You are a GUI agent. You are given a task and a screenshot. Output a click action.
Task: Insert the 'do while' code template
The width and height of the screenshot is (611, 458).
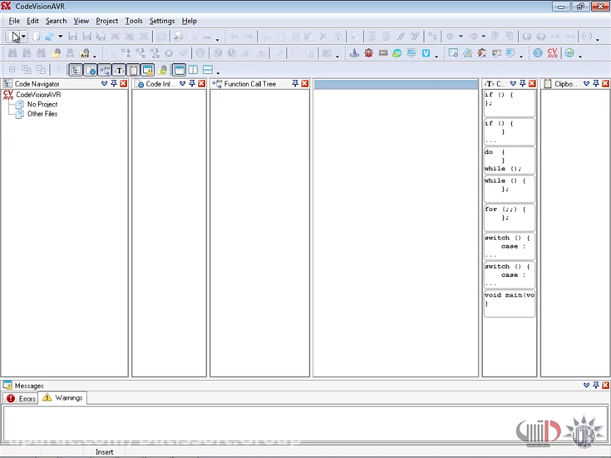(509, 160)
